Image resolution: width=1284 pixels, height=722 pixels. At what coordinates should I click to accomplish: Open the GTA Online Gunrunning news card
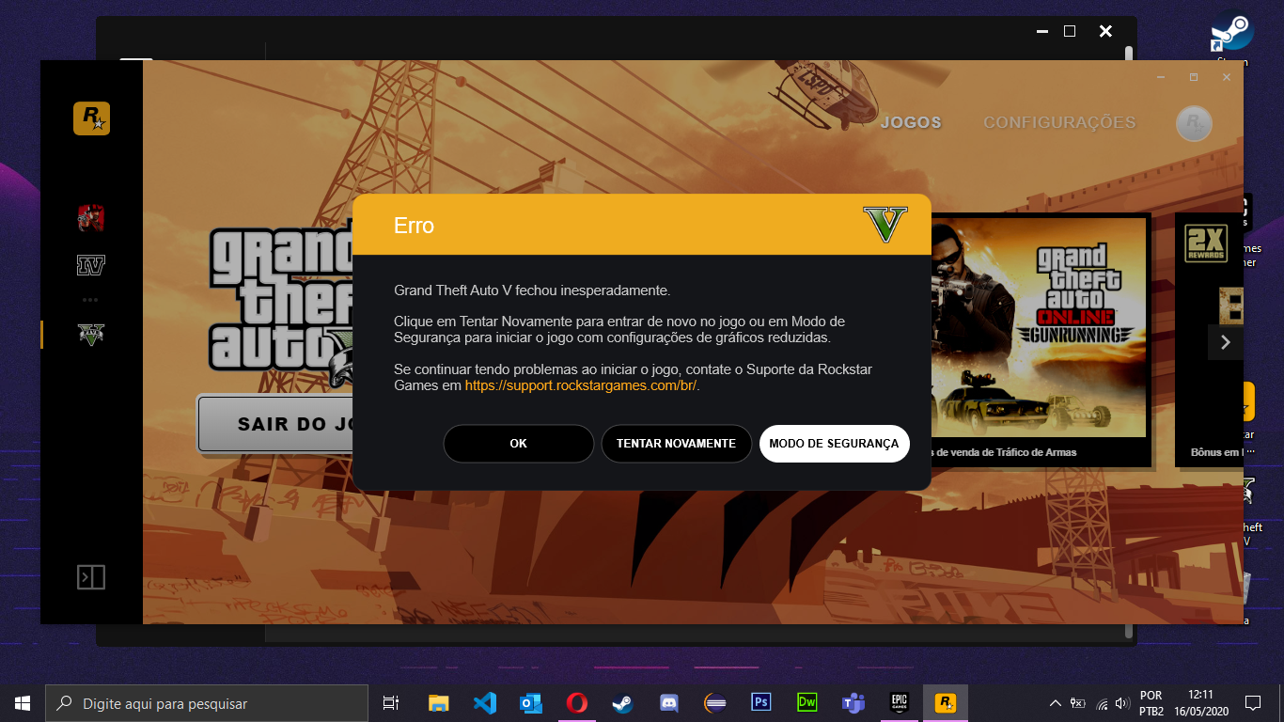pyautogui.click(x=1041, y=340)
